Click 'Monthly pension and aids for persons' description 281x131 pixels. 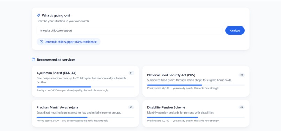pos(181,113)
